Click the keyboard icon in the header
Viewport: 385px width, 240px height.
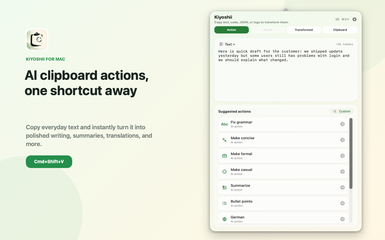click(337, 19)
